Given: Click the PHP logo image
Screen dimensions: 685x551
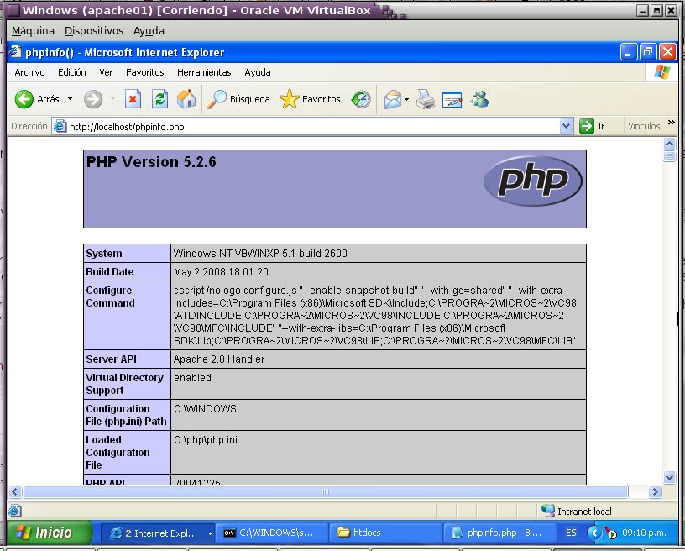Looking at the screenshot, I should click(x=532, y=181).
